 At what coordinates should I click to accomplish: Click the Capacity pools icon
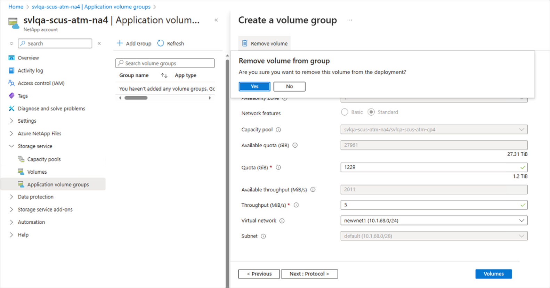(21, 159)
